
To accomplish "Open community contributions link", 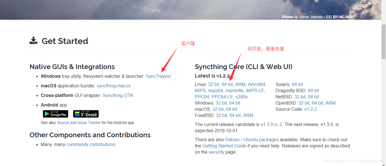I will [x=91, y=144].
